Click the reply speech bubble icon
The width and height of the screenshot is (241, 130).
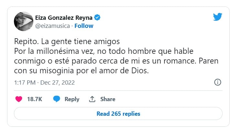pos(57,99)
